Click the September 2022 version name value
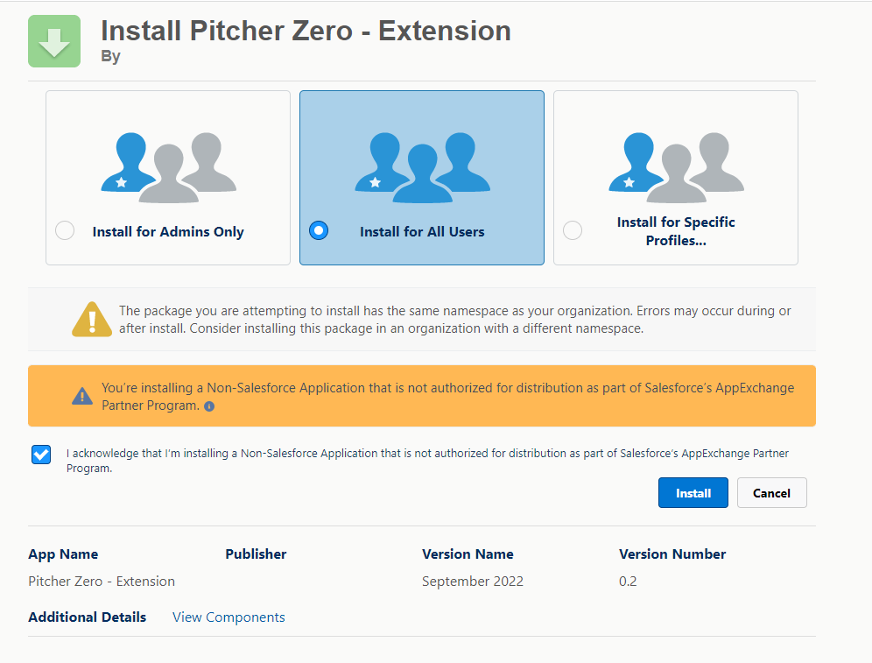The height and width of the screenshot is (663, 872). point(472,581)
